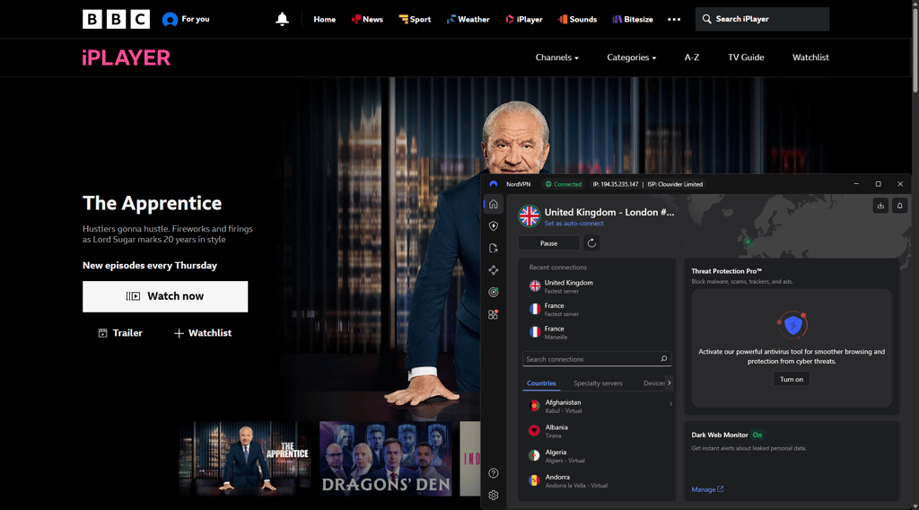Image resolution: width=919 pixels, height=510 pixels.
Task: Toggle Dark Web Monitor On badge
Action: [x=757, y=435]
